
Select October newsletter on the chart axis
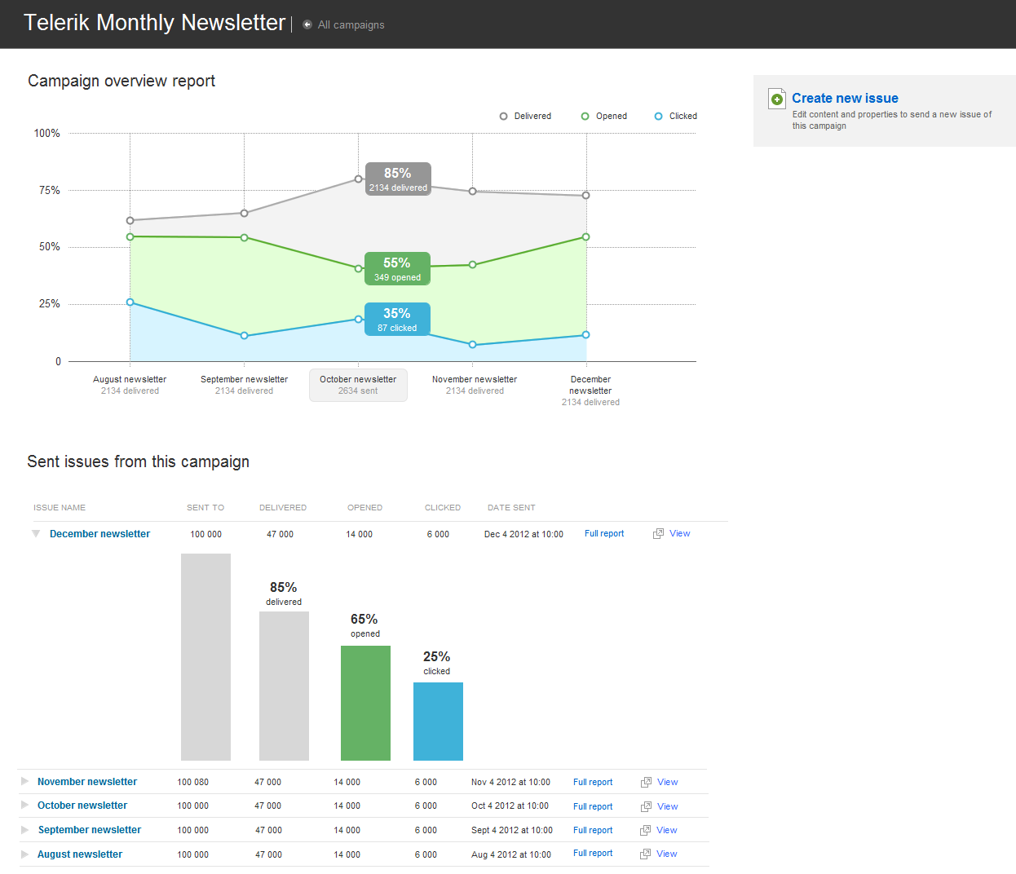[358, 385]
